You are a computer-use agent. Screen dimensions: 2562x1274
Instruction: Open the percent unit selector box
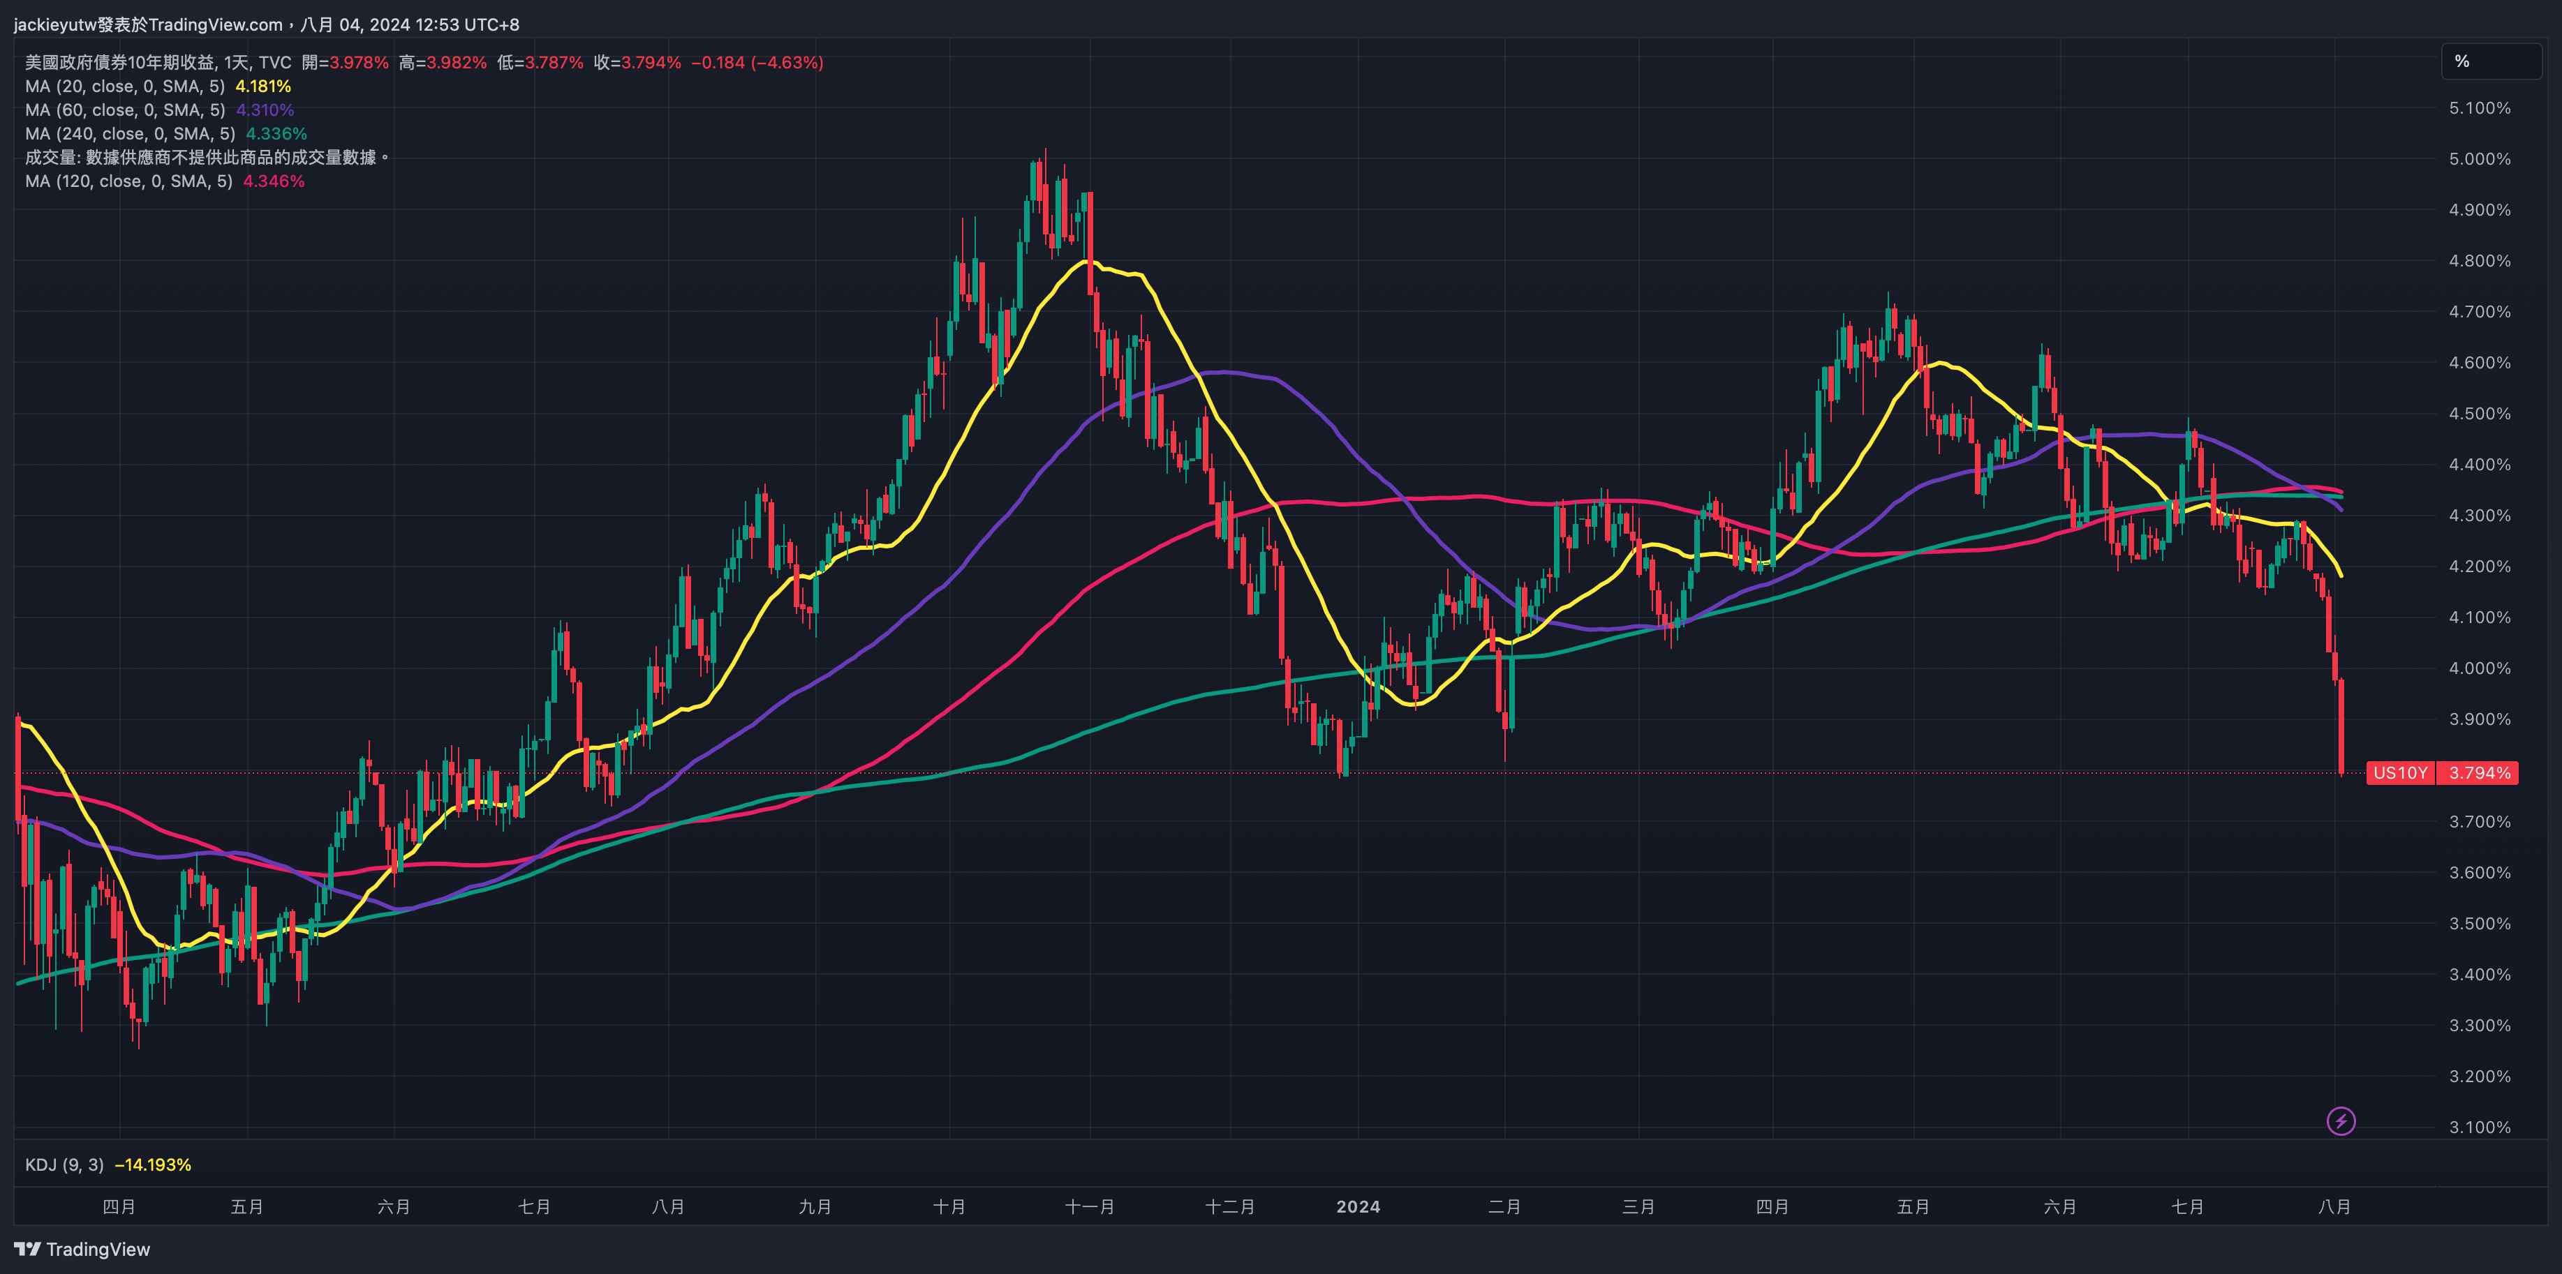pyautogui.click(x=2490, y=61)
